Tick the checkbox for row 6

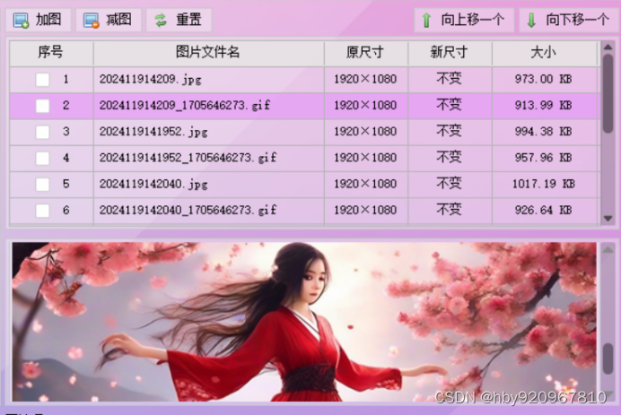coord(42,210)
